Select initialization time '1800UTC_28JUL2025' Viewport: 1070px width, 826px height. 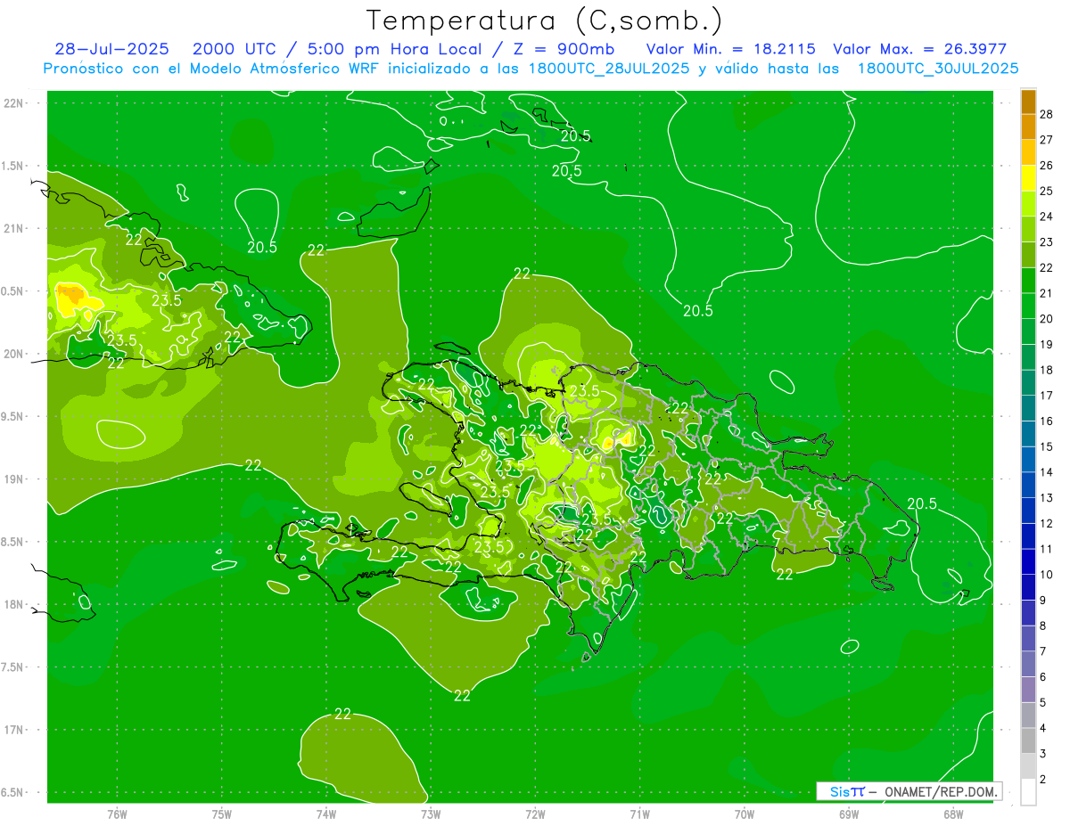pos(607,69)
